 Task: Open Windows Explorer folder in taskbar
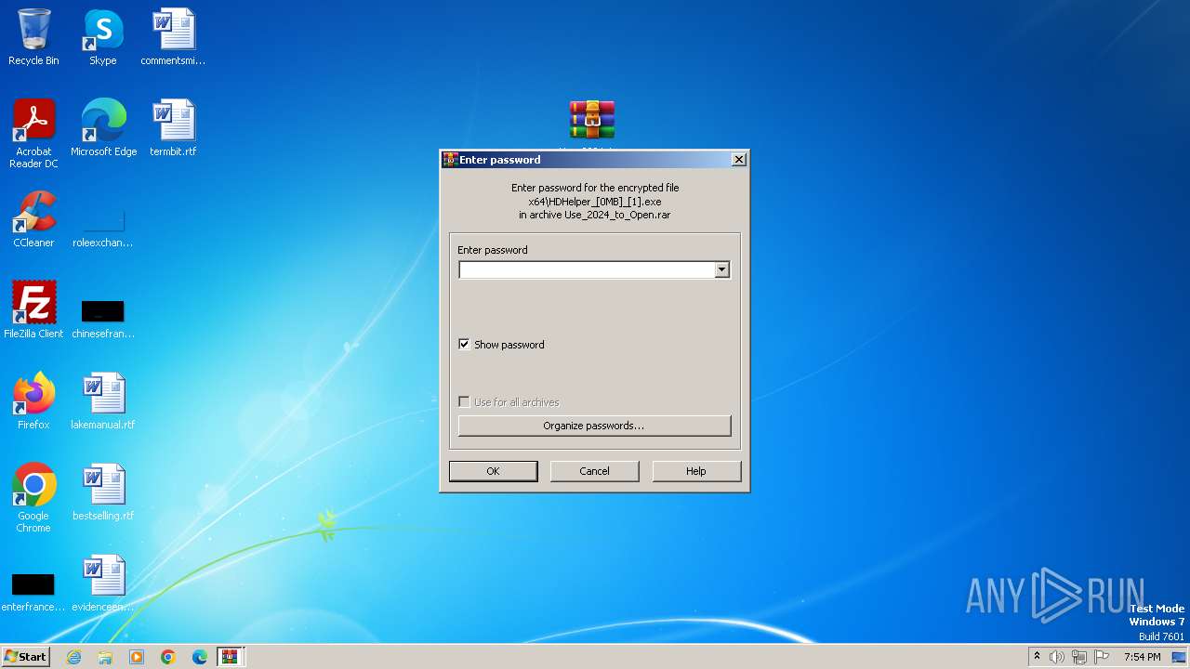(105, 657)
